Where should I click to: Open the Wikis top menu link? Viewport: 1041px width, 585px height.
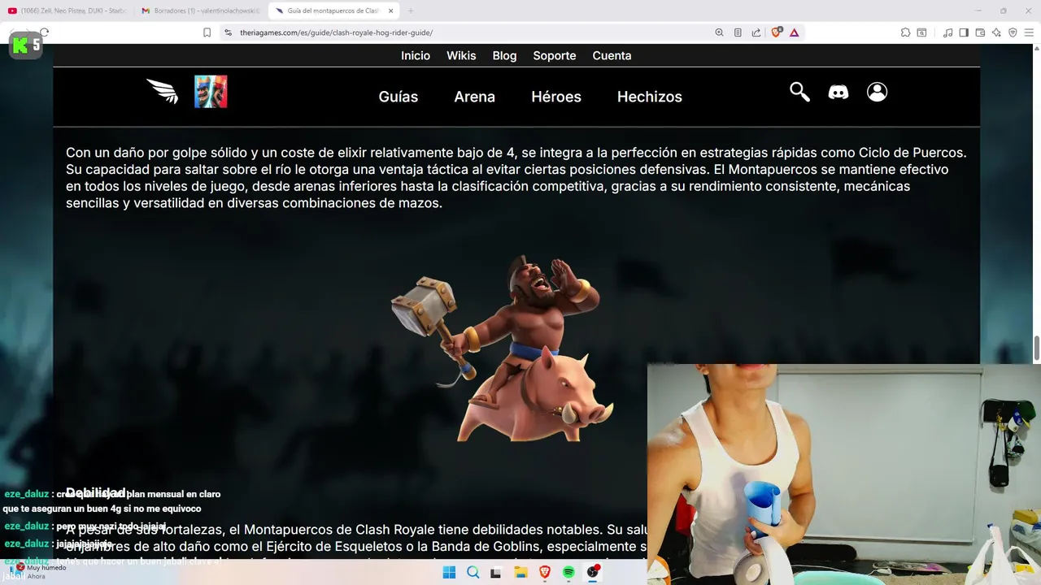tap(461, 55)
